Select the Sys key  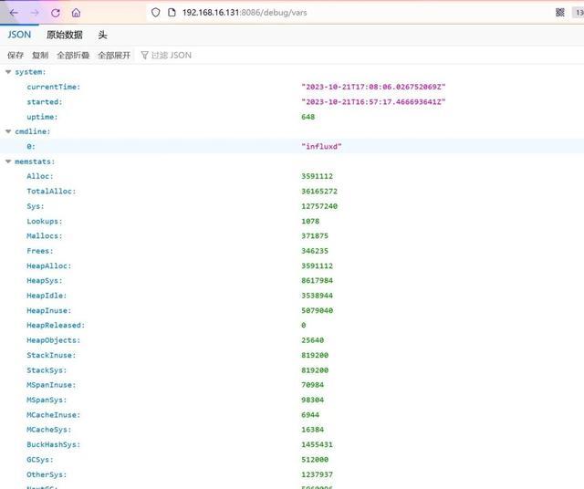pyautogui.click(x=36, y=206)
